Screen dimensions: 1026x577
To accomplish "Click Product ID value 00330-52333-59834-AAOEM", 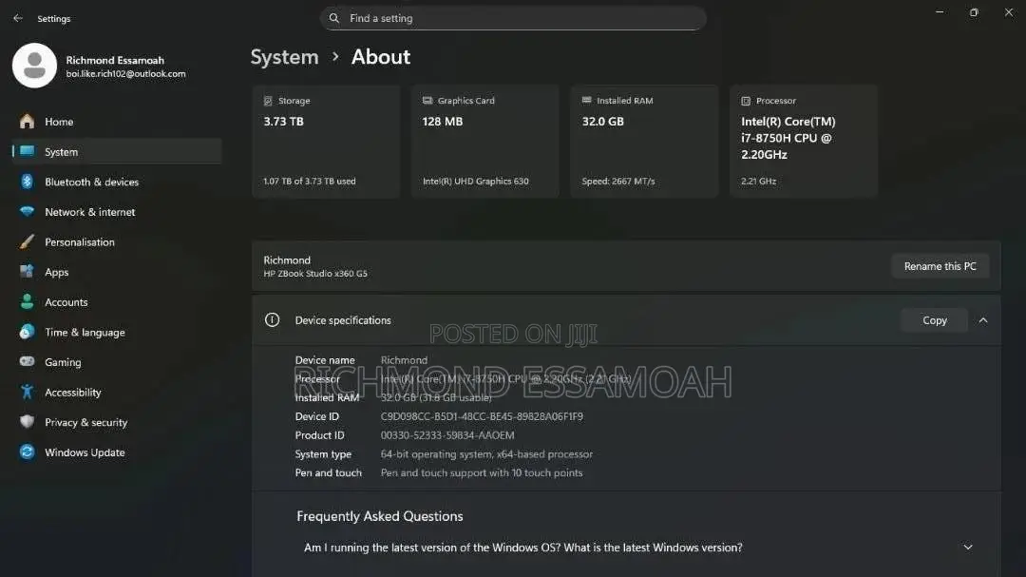I will 447,435.
